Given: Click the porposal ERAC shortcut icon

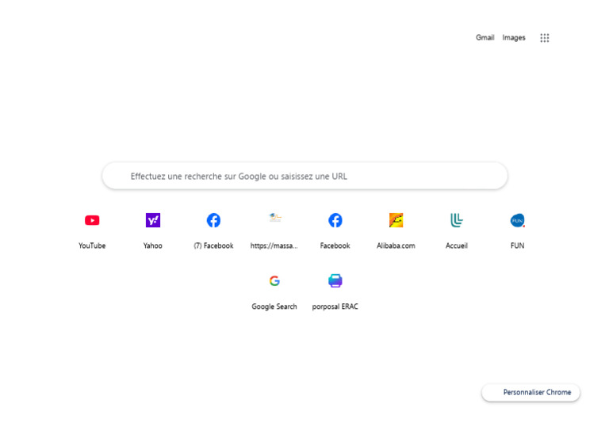Looking at the screenshot, I should point(335,281).
